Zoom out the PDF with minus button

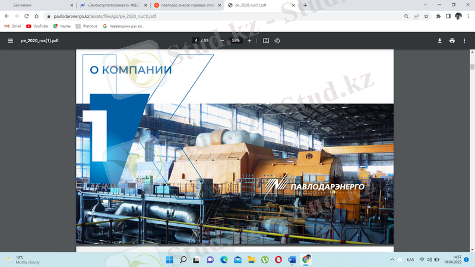[x=222, y=40]
